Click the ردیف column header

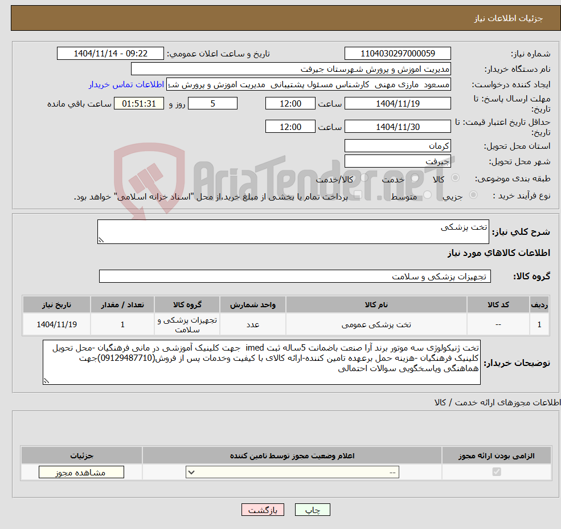pyautogui.click(x=539, y=304)
